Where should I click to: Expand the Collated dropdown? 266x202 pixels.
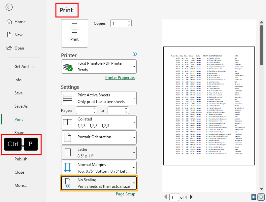tap(99, 122)
